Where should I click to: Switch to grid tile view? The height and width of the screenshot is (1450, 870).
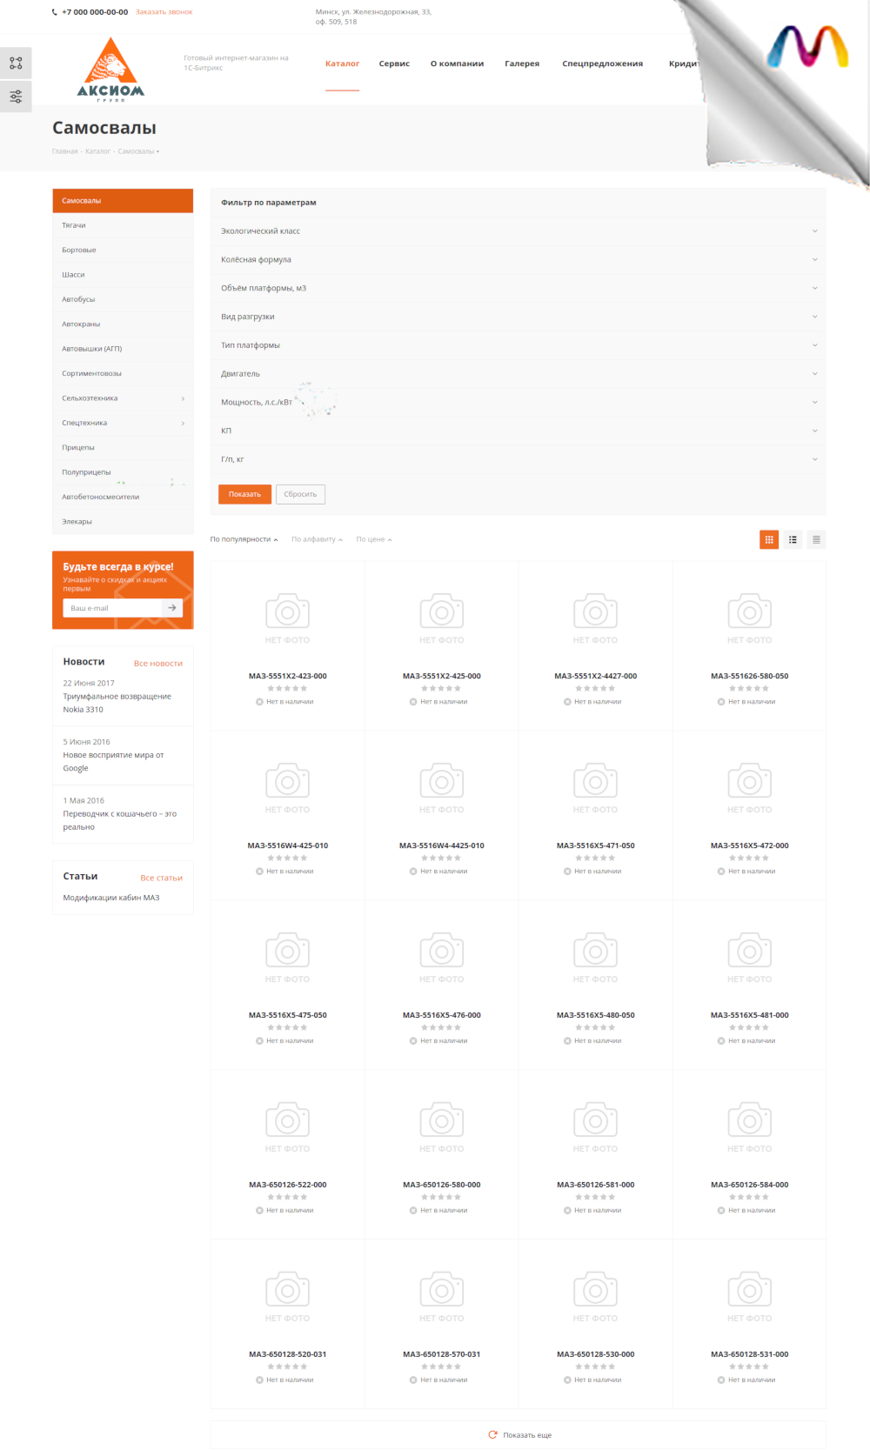769,539
